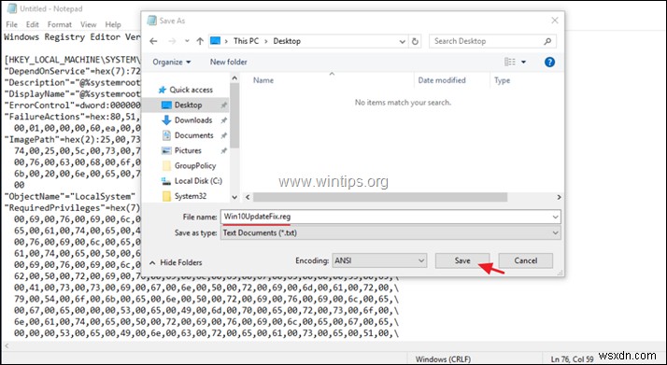Open Pictures in navigation pane
667x365 pixels.
pyautogui.click(x=188, y=150)
